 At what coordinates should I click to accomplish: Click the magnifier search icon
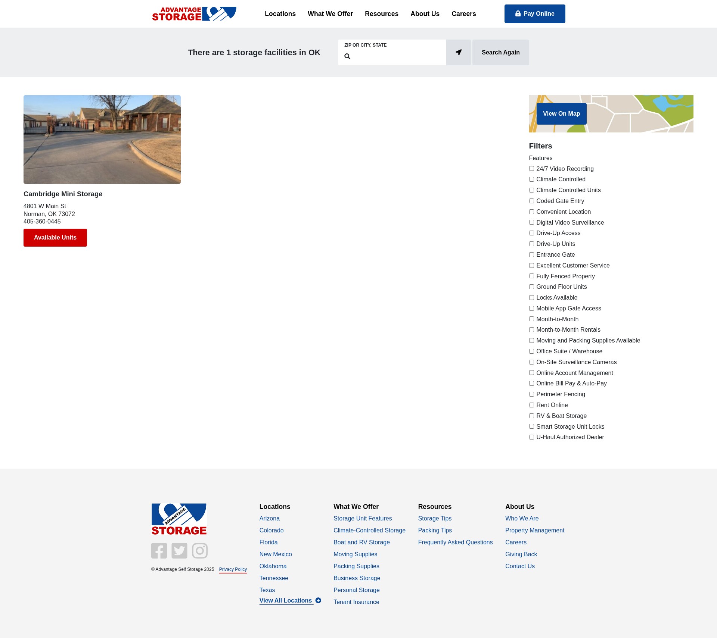(347, 56)
